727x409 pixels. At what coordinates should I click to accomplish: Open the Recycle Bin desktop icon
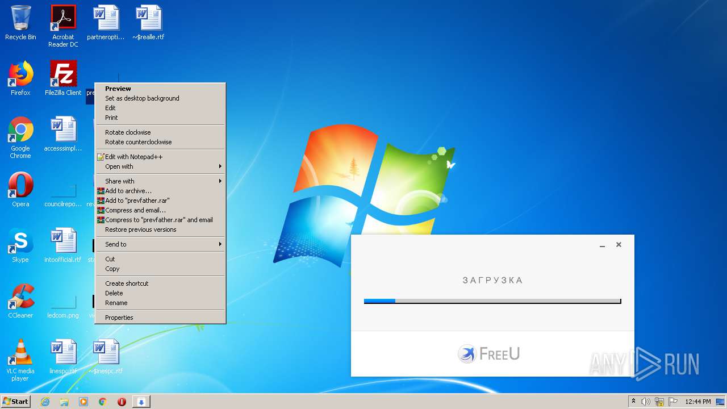click(x=20, y=23)
